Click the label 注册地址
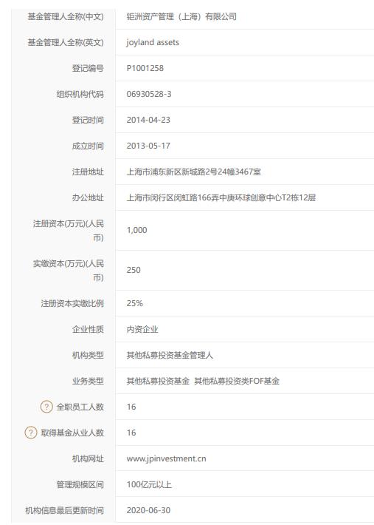The height and width of the screenshot is (525, 374). pos(88,172)
